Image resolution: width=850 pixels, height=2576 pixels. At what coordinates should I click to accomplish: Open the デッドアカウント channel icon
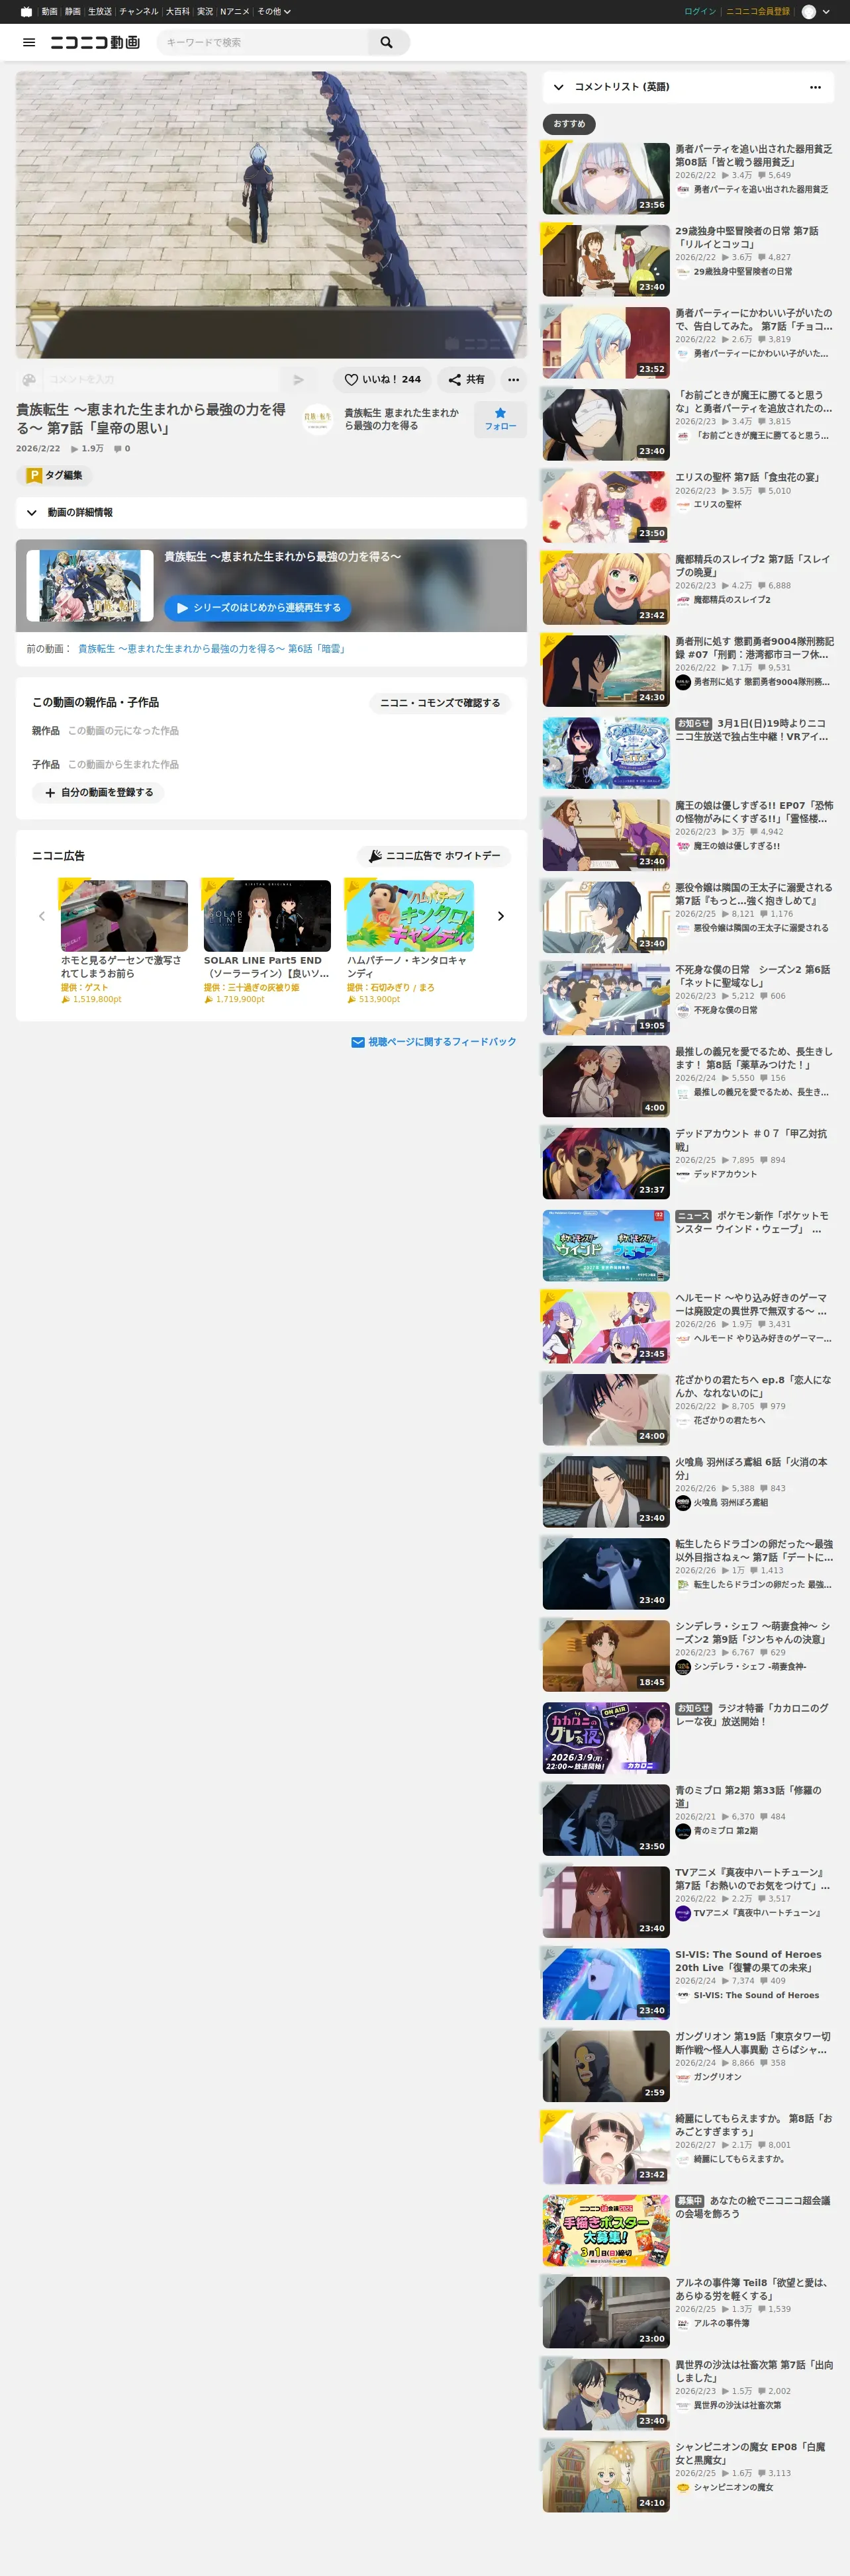(x=683, y=1174)
